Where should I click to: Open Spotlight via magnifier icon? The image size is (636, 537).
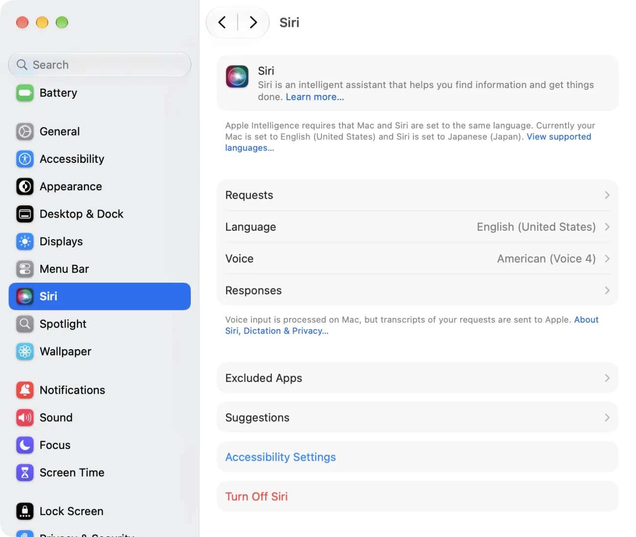pos(25,324)
